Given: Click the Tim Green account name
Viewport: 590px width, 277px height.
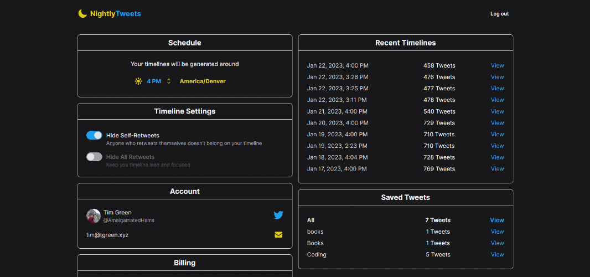Looking at the screenshot, I should click(117, 213).
